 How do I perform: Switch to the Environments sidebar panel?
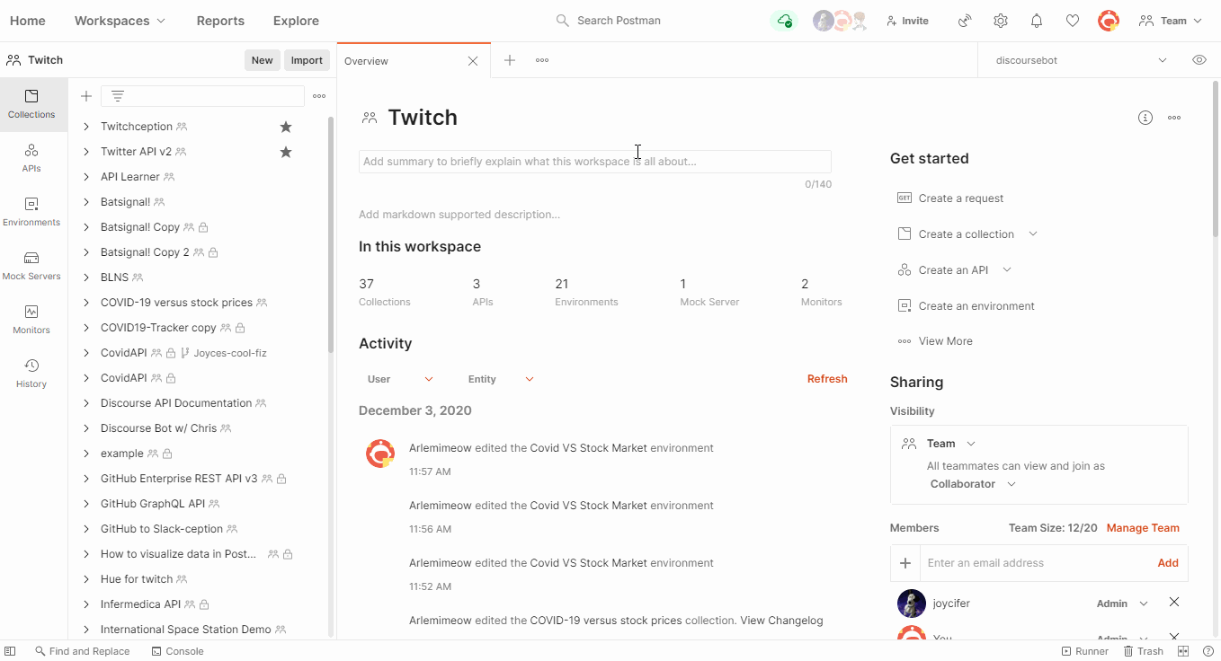click(x=31, y=212)
